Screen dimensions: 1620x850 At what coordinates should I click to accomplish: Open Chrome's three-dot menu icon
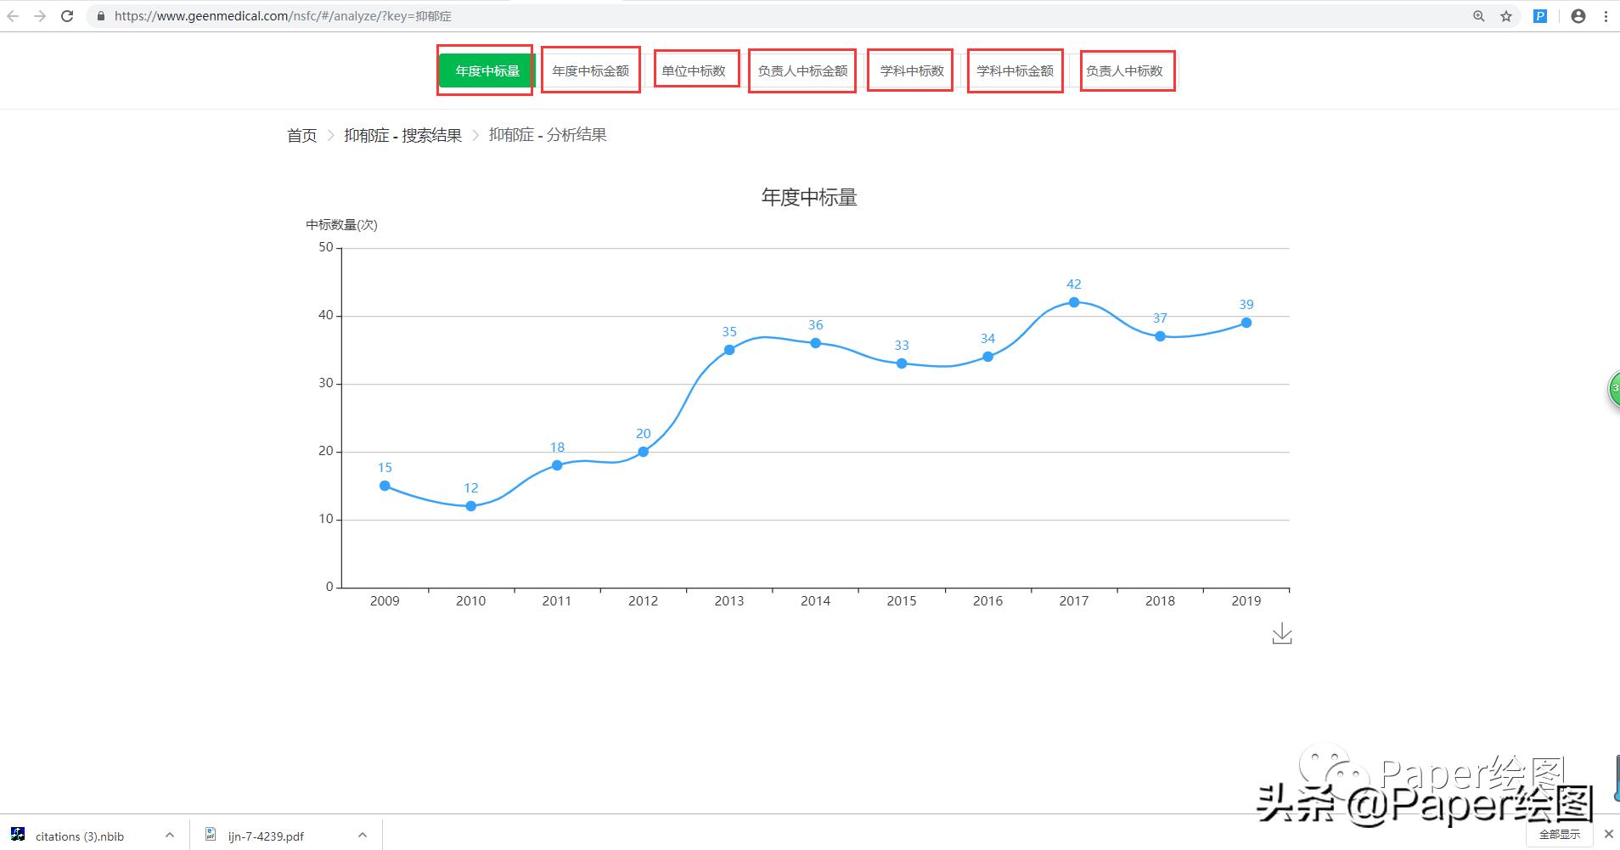click(x=1606, y=15)
